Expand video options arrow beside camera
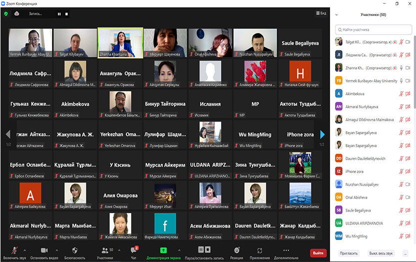 (x=56, y=250)
